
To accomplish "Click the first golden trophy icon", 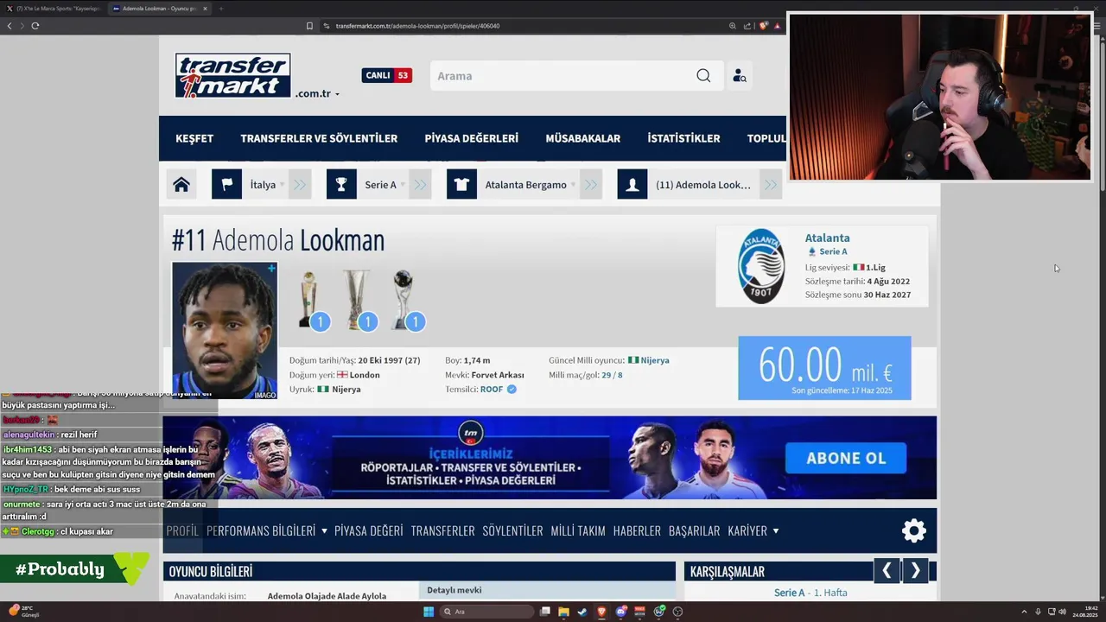I will pyautogui.click(x=308, y=300).
